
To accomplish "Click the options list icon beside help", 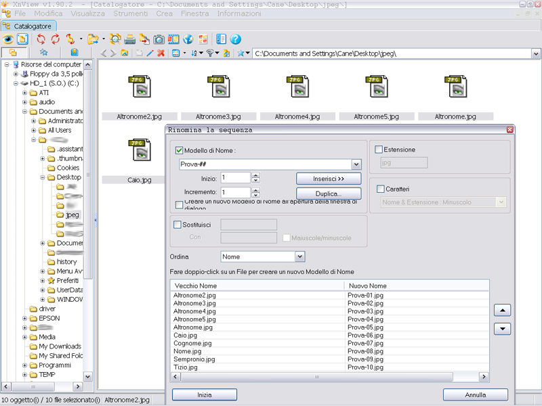I will click(221, 39).
